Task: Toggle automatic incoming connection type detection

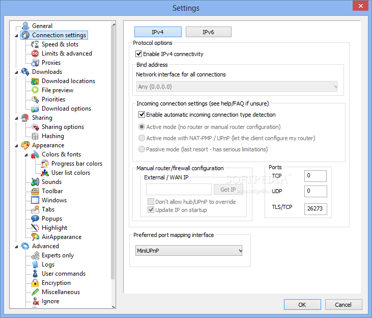Action: [141, 115]
